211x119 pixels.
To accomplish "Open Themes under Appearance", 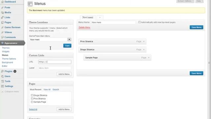I will [6, 48].
